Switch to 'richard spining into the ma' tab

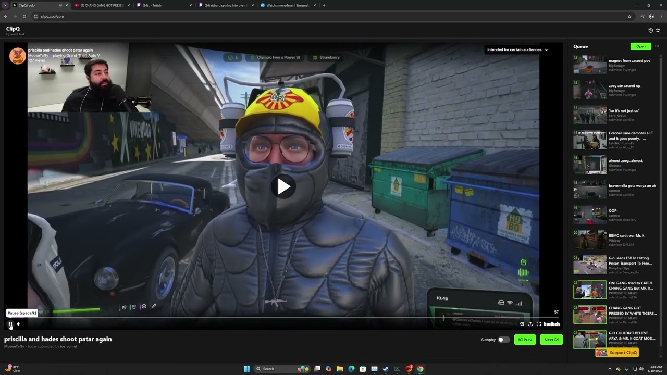coord(226,5)
